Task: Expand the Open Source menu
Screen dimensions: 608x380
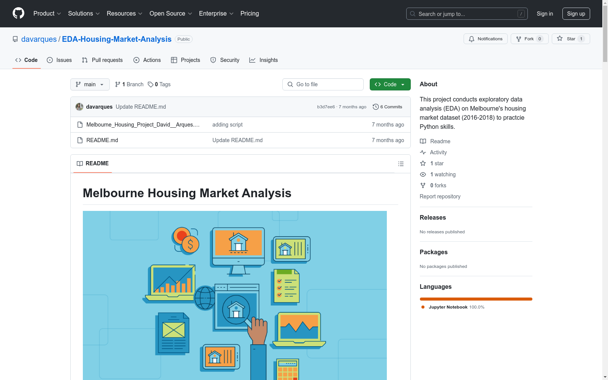Action: (171, 14)
